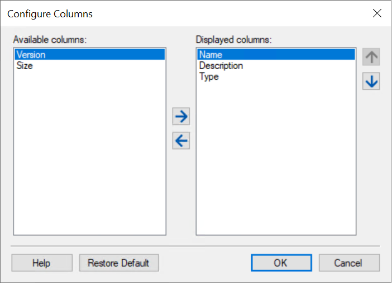Click empty space in Available columns list
Screen dimensions: 392x283
89,167
